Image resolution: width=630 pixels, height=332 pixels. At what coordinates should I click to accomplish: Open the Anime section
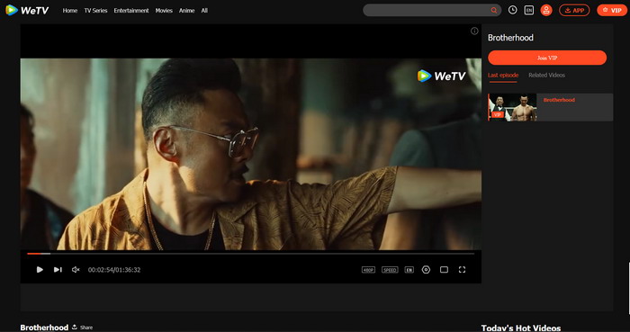click(187, 11)
